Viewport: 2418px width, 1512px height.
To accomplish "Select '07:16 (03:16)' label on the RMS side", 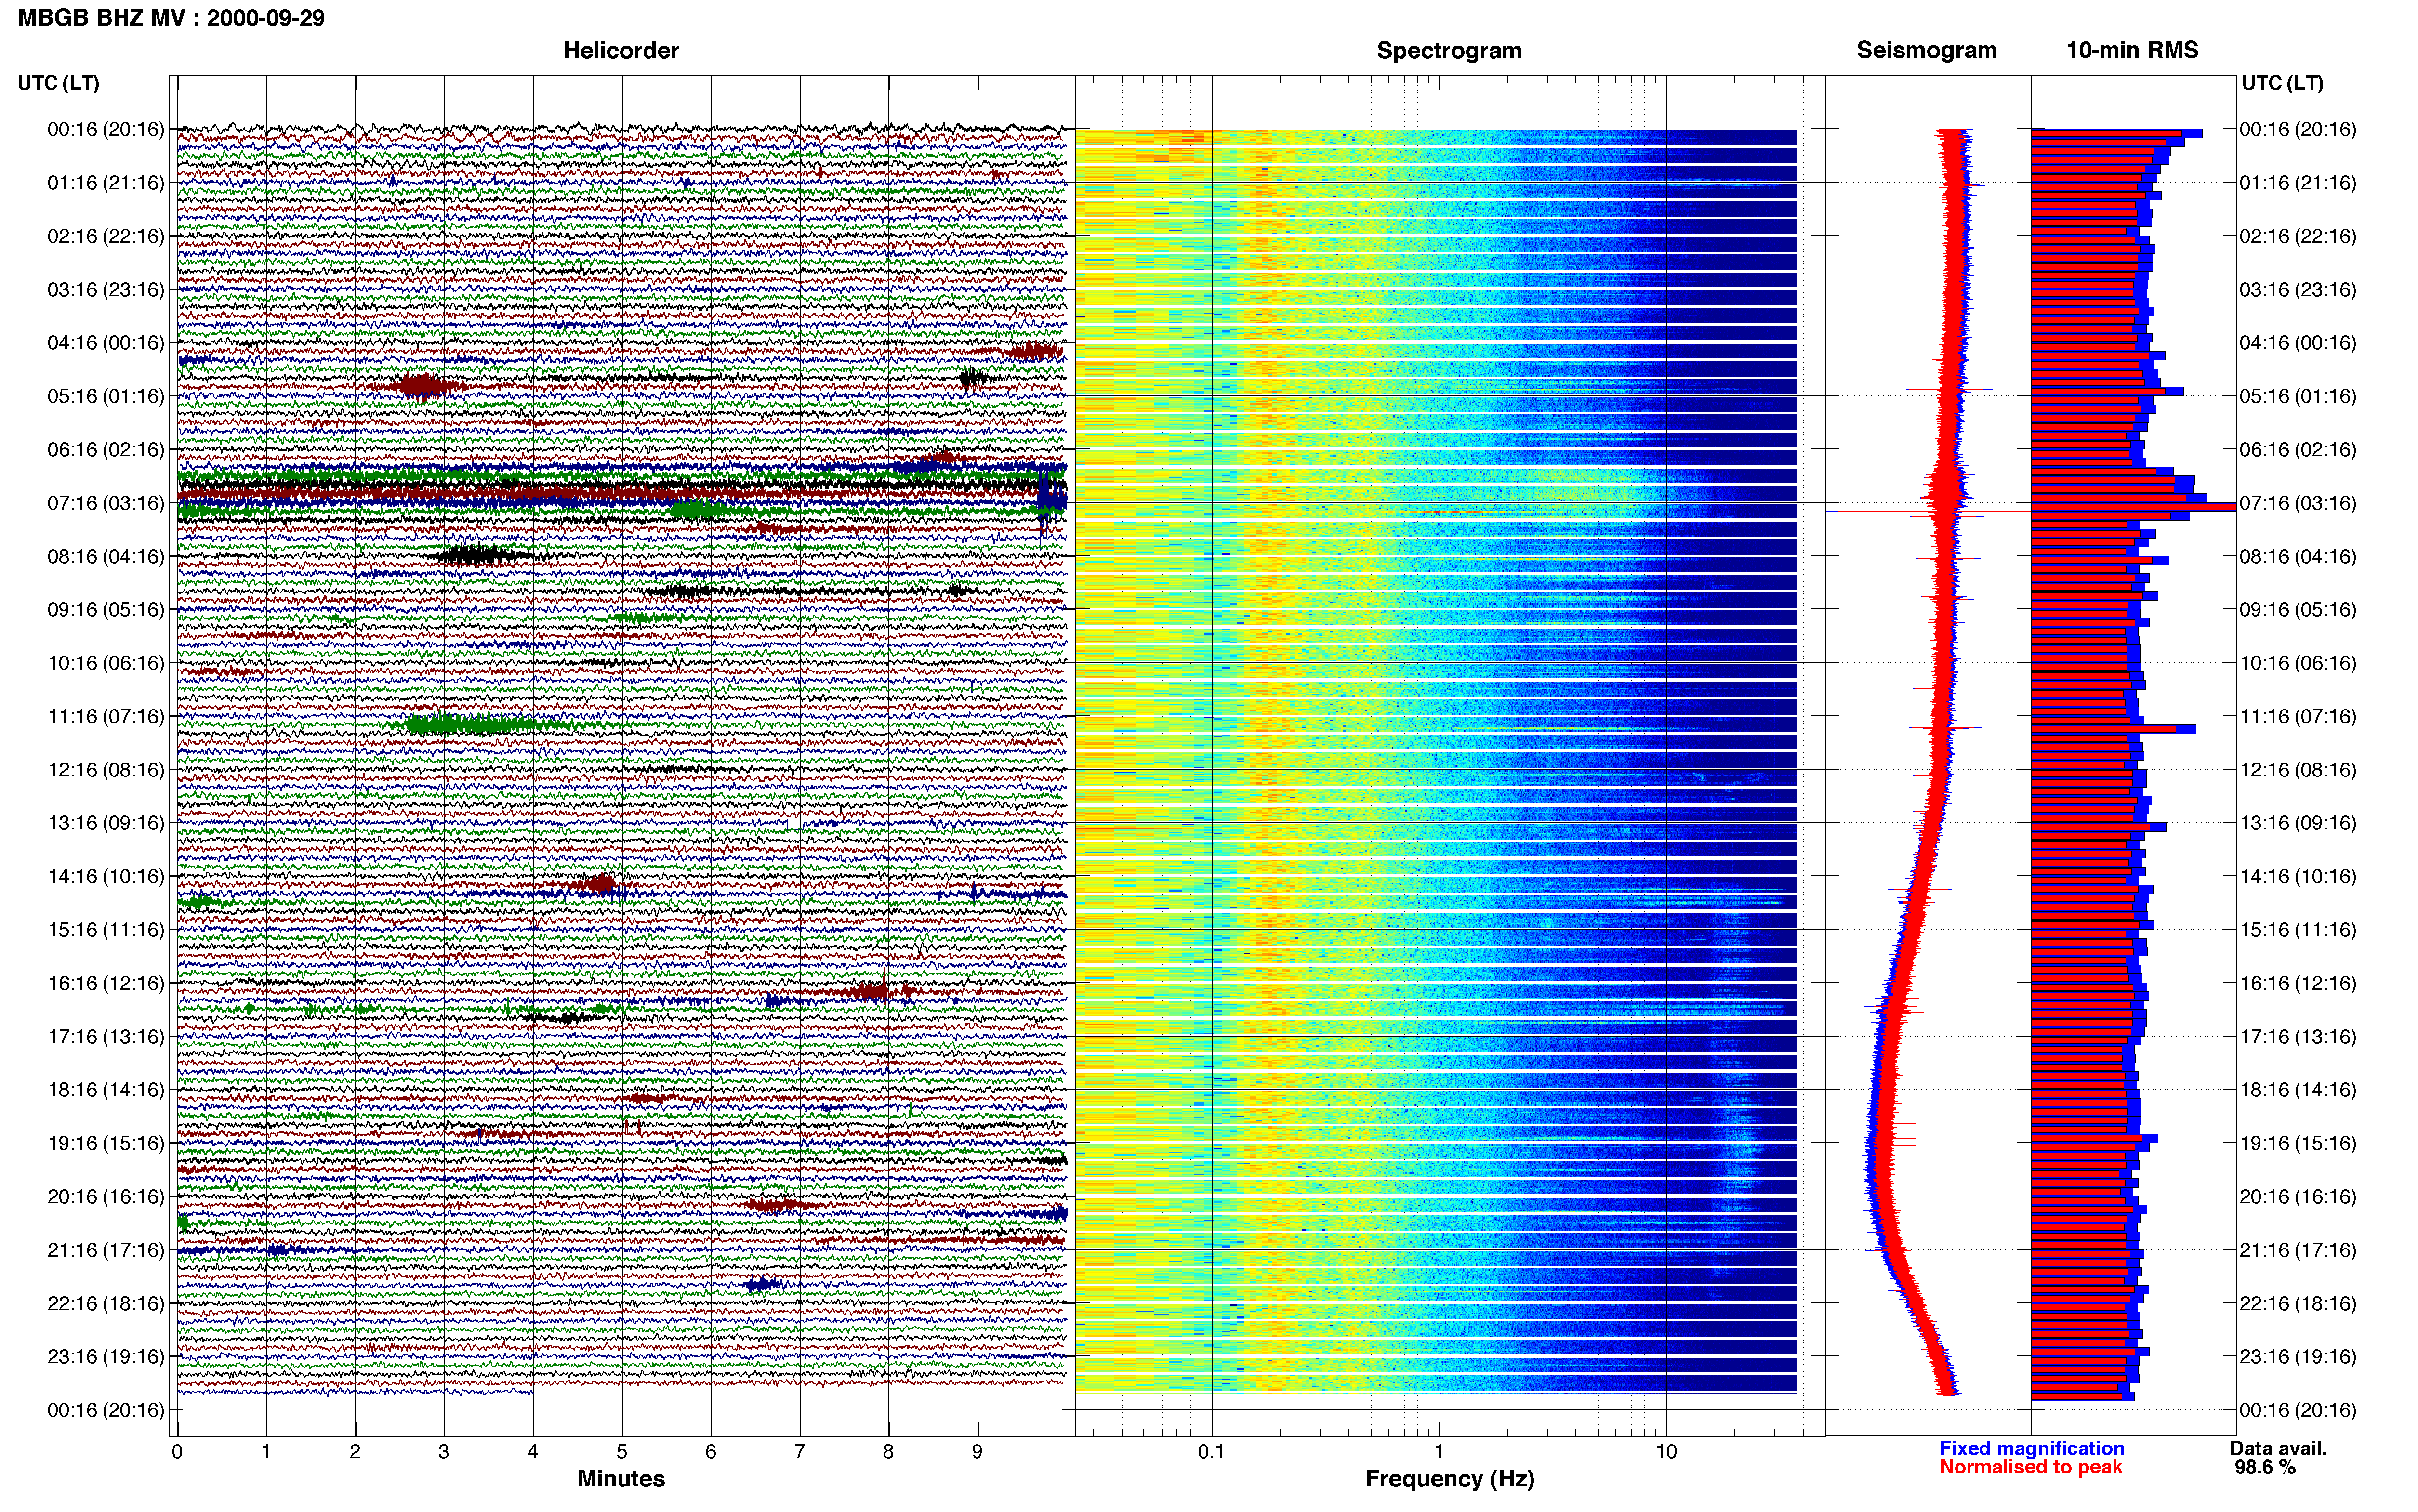I will click(x=2298, y=503).
